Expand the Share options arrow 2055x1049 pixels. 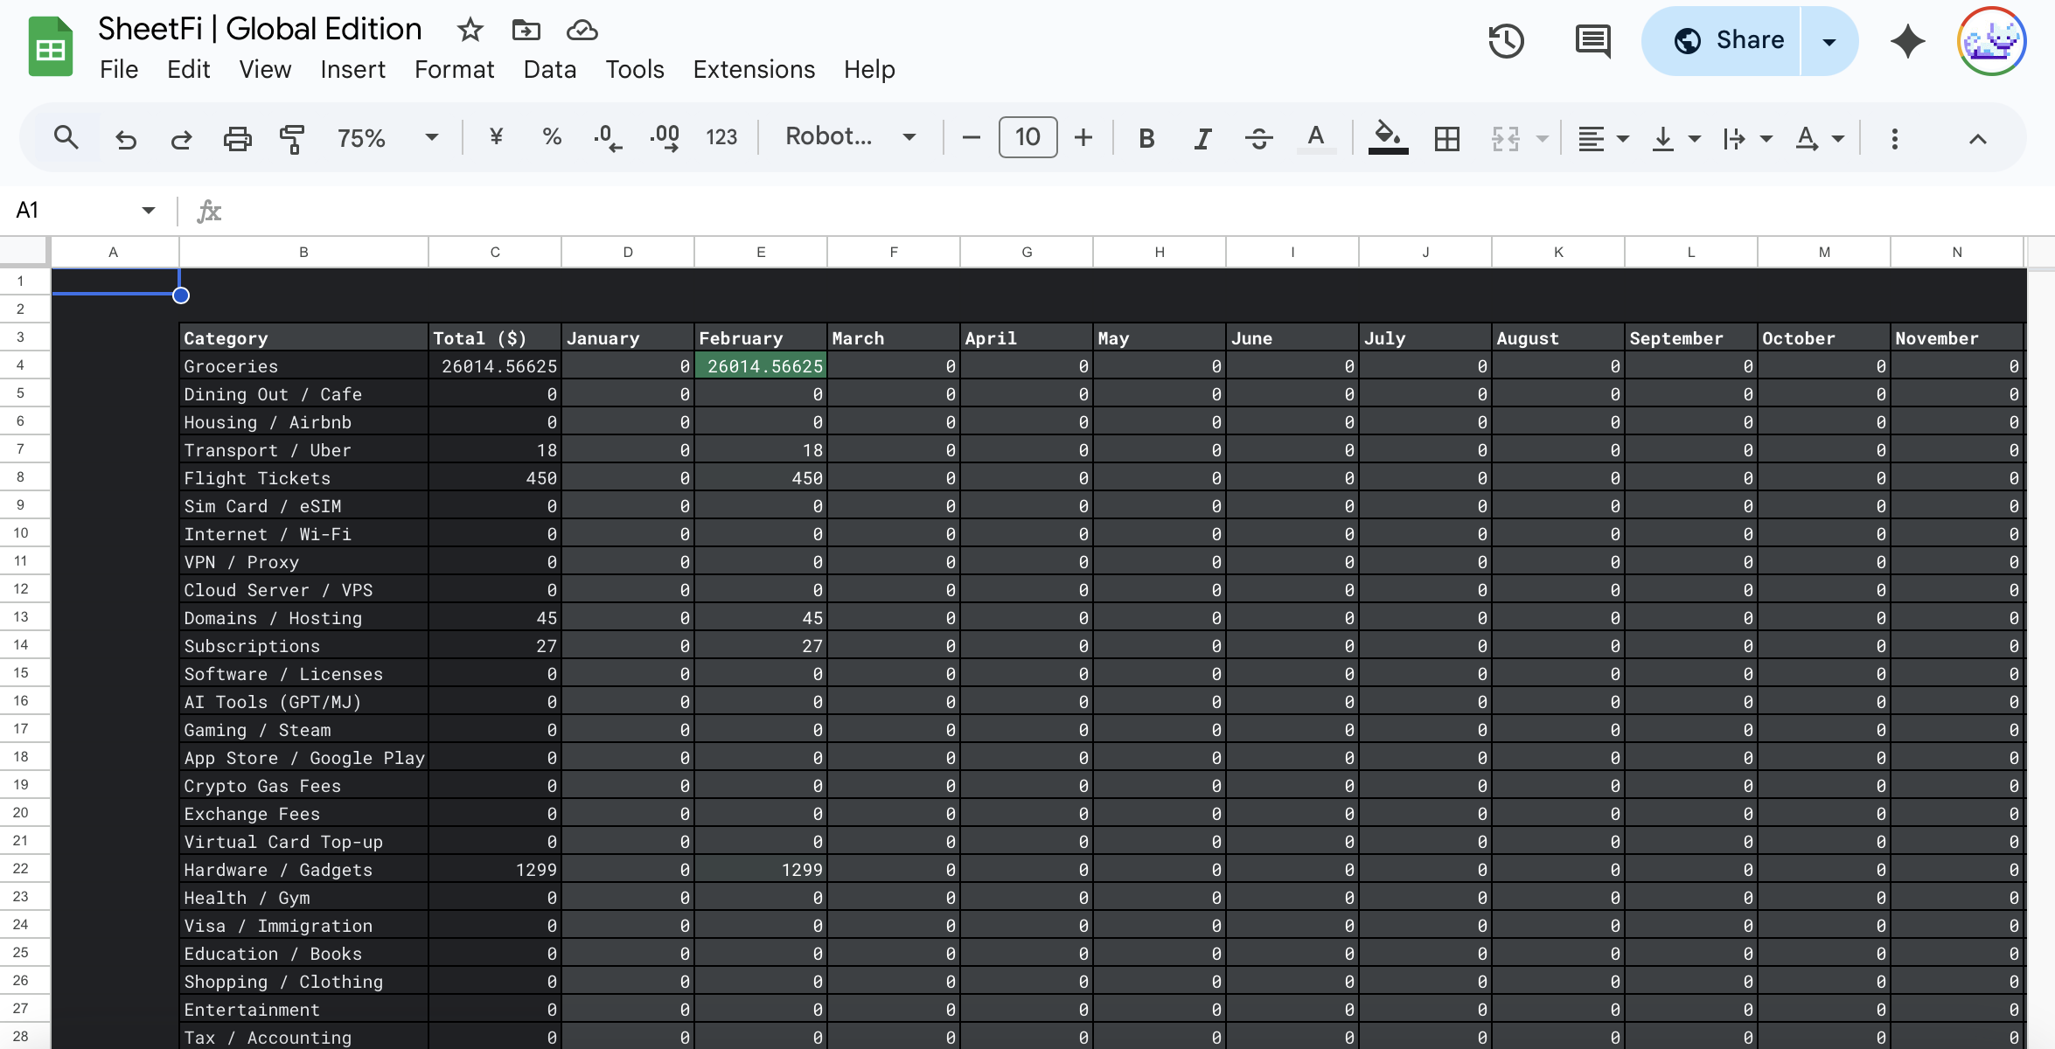tap(1829, 41)
